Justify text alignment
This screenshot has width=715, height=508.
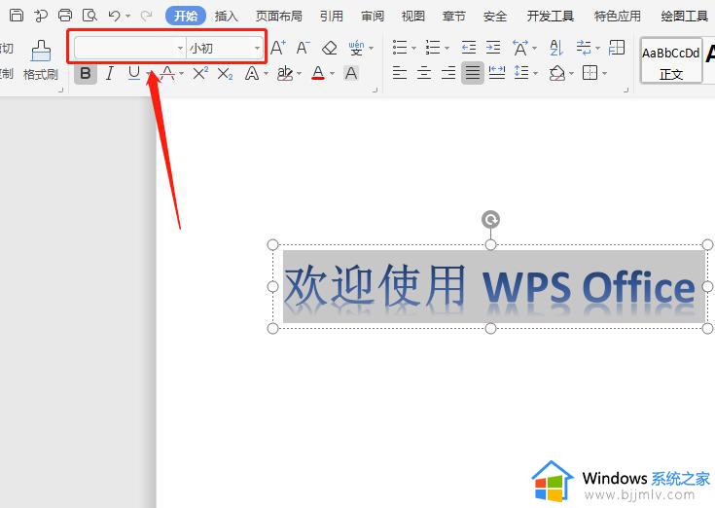point(473,73)
